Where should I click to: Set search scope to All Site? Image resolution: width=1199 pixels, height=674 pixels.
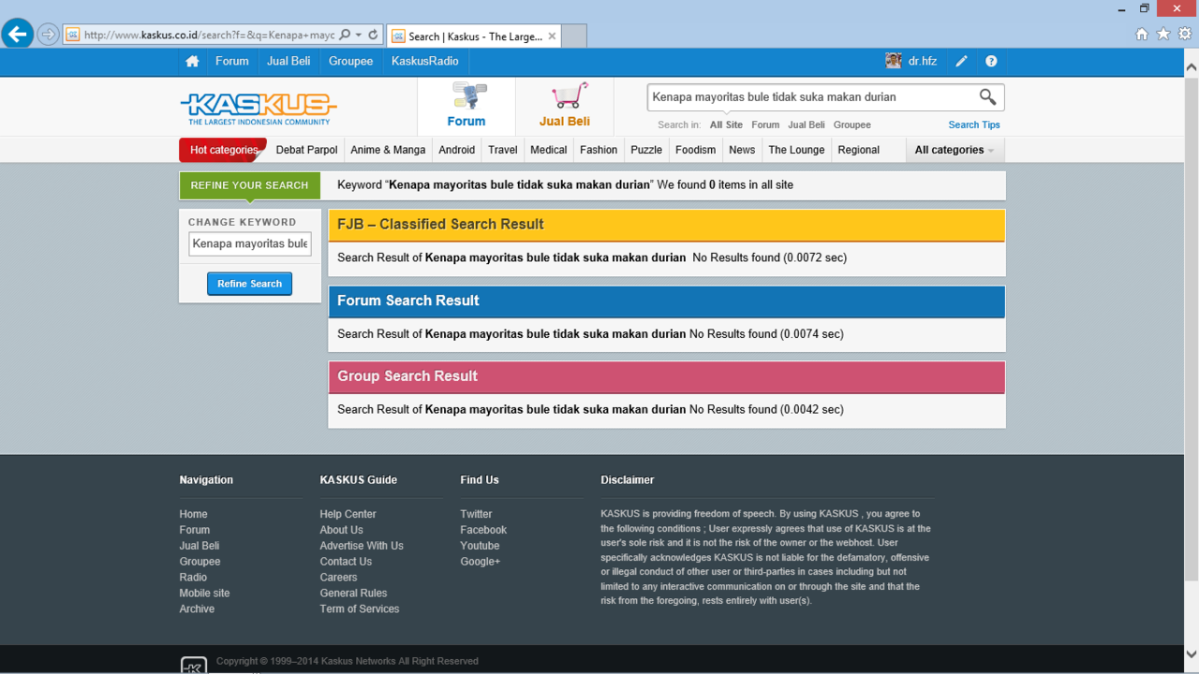click(726, 125)
